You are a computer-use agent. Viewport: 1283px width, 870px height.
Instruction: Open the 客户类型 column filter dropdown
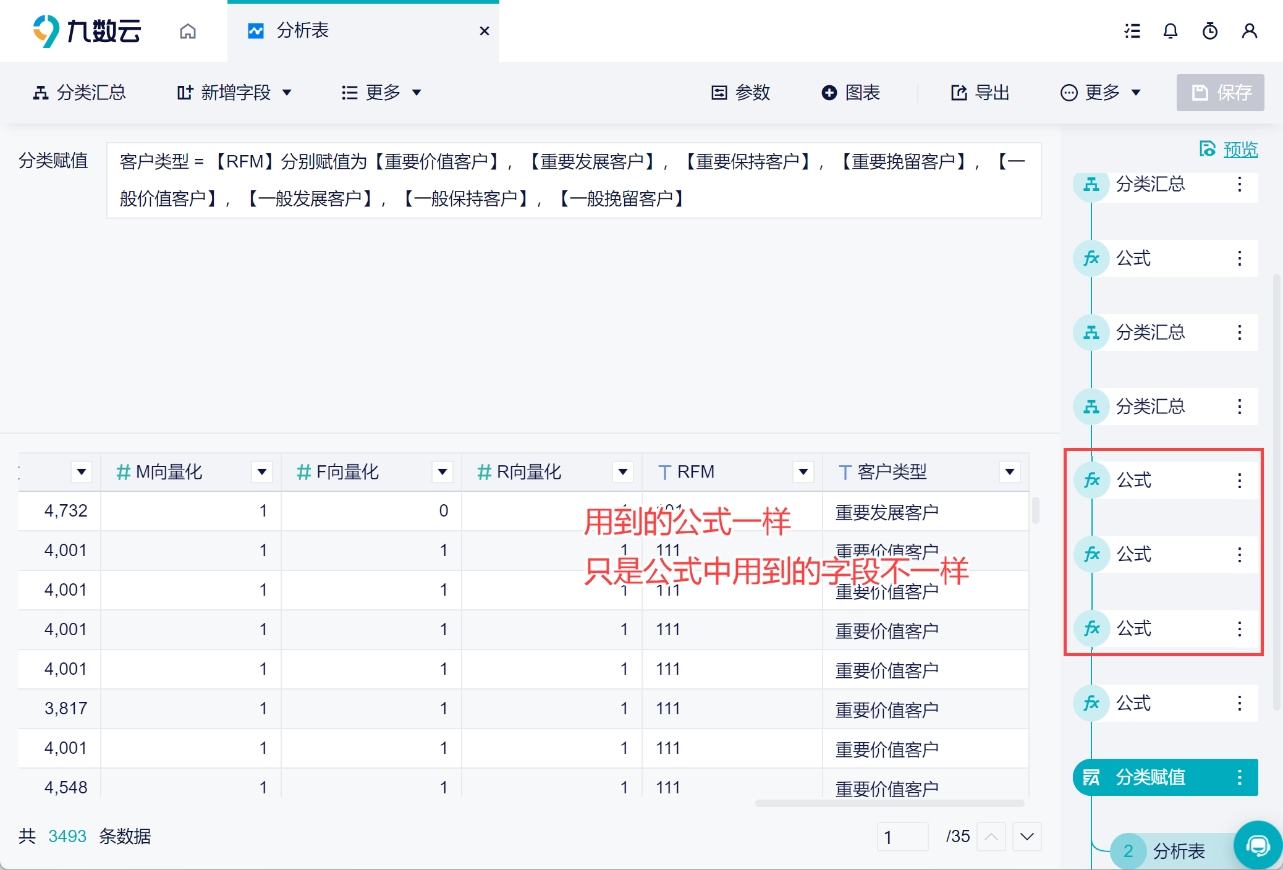coord(1009,472)
